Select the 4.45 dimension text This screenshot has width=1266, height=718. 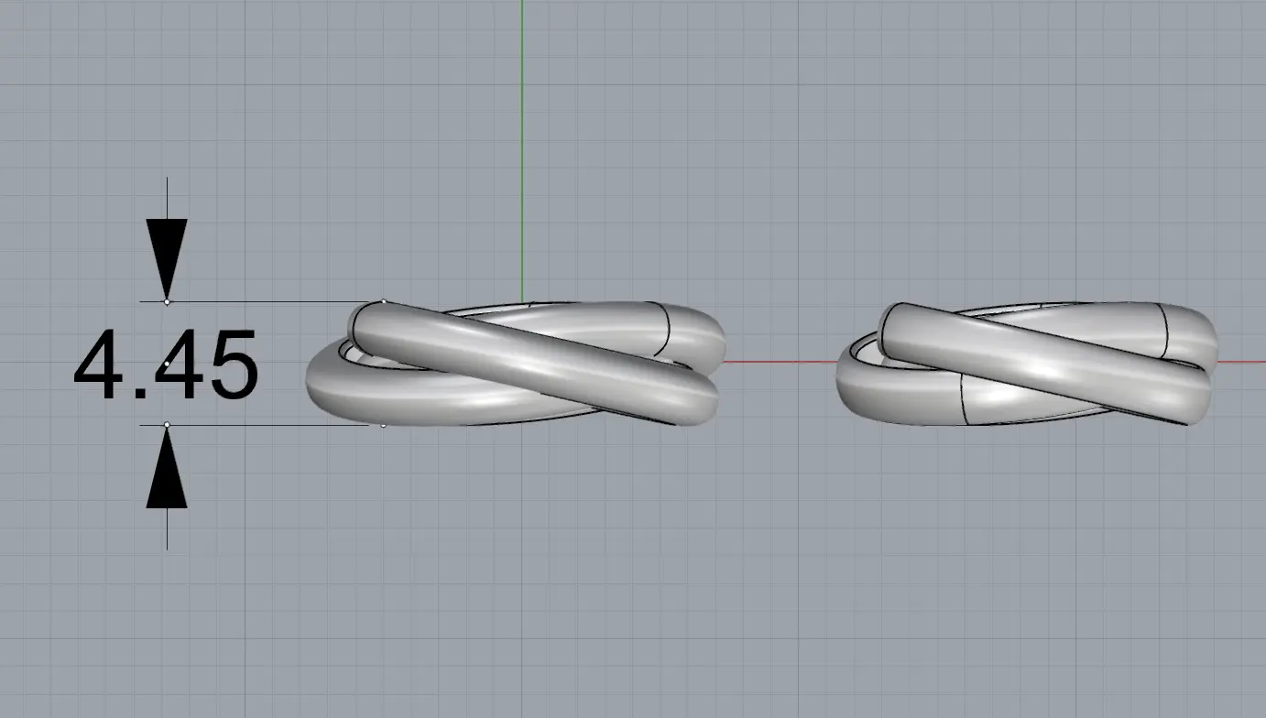click(x=166, y=366)
